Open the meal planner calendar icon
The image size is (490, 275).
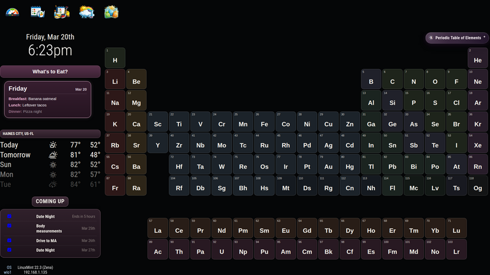click(37, 12)
